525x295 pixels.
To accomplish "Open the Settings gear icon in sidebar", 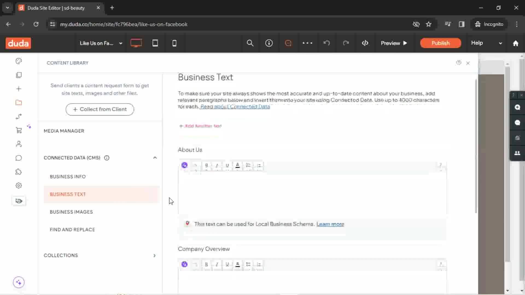I will click(19, 186).
